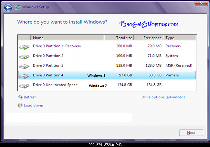Click the Primary type cell
The width and height of the screenshot is (210, 147).
pos(172,75)
